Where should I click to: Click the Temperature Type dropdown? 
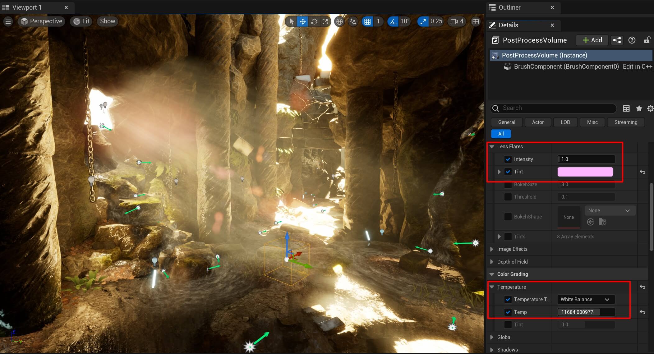[x=585, y=299]
